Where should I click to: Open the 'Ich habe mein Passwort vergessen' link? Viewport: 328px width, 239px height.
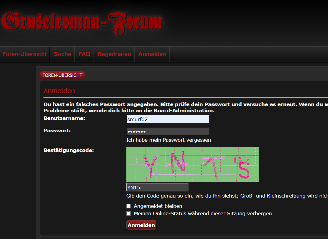pos(168,140)
